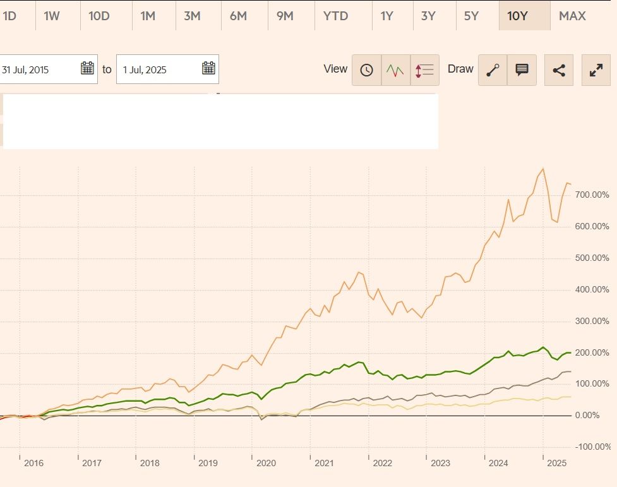Select the 1Y time range
Screen dimensions: 617x487
coord(386,16)
